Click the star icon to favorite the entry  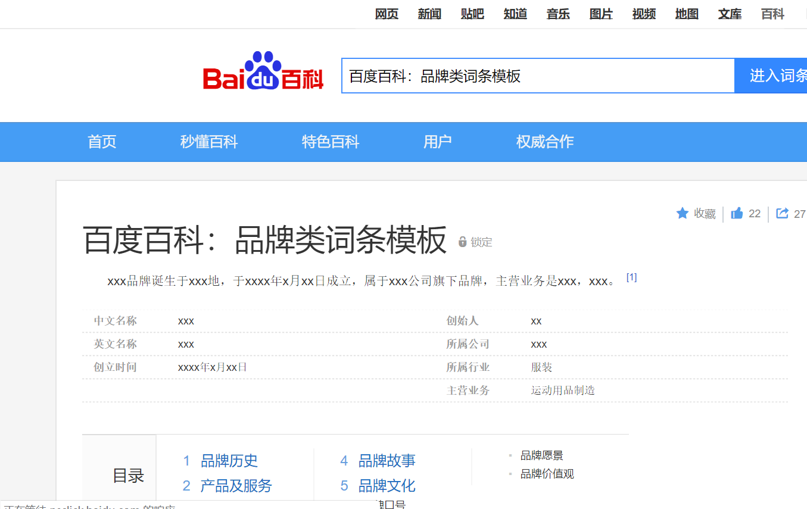pos(682,213)
